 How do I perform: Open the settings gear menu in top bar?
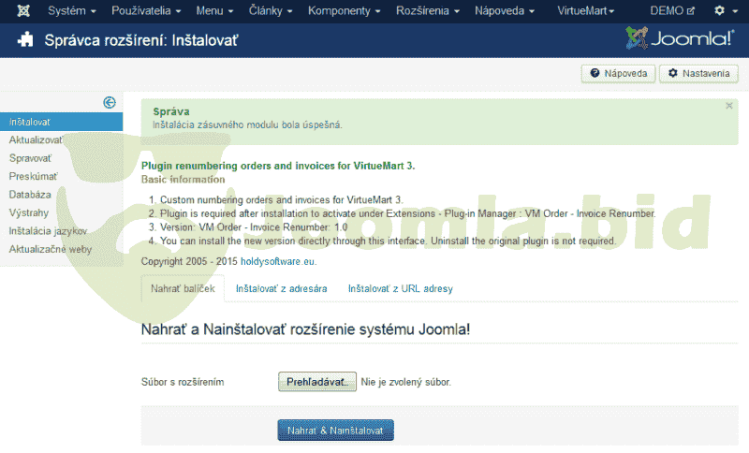click(x=724, y=11)
